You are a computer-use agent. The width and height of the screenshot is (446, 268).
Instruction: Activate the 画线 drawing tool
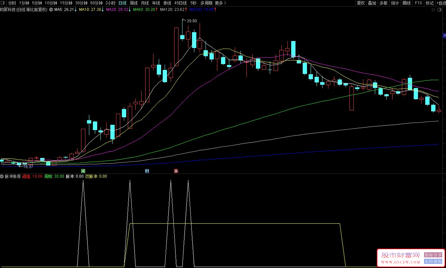(x=407, y=3)
